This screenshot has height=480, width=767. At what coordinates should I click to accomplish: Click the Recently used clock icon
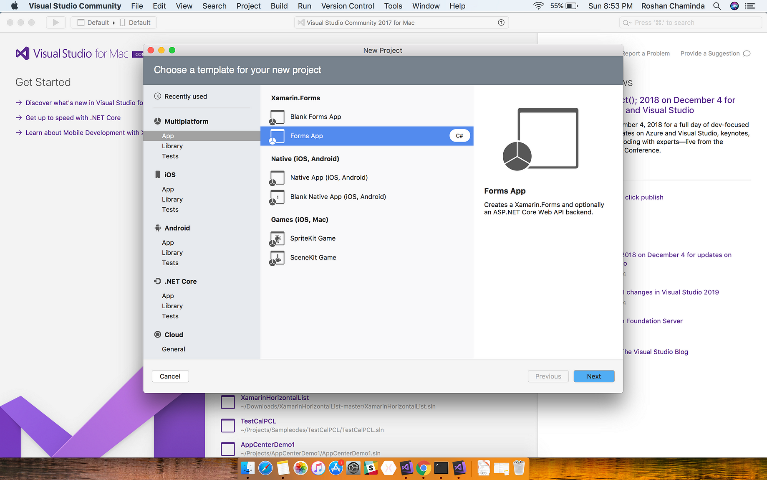[158, 96]
